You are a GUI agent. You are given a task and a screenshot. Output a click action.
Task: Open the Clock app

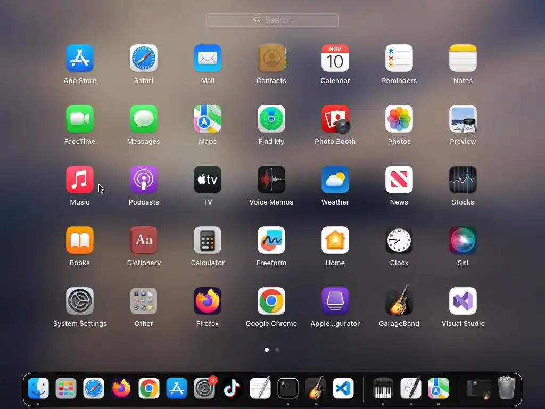click(x=399, y=240)
